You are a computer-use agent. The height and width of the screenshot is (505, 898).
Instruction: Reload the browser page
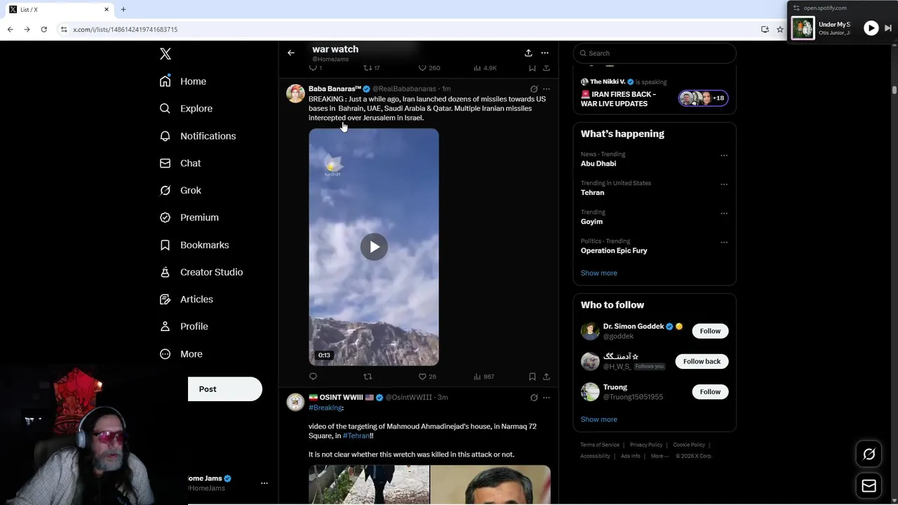tap(43, 29)
